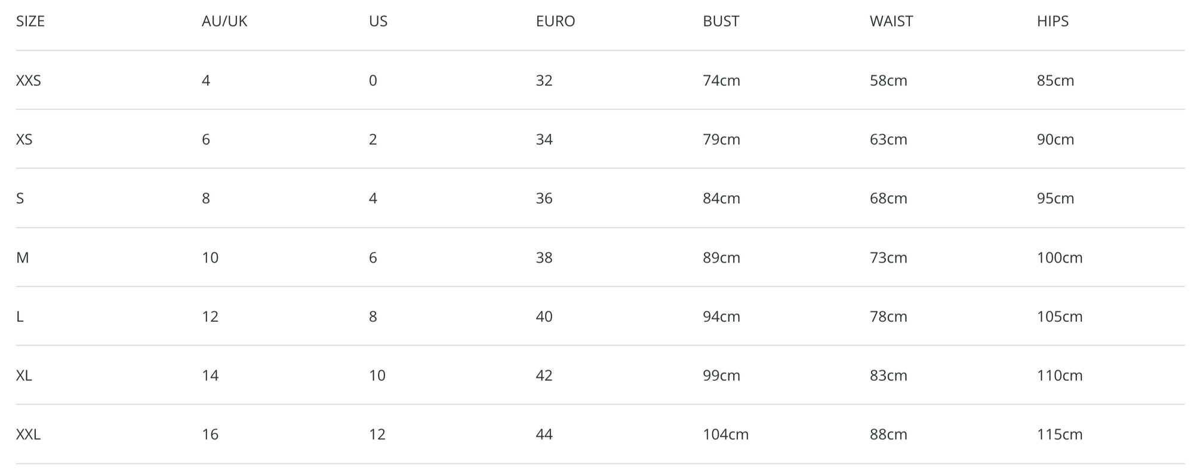Select the 115cm hips value
This screenshot has height=474, width=1194.
pyautogui.click(x=1060, y=435)
